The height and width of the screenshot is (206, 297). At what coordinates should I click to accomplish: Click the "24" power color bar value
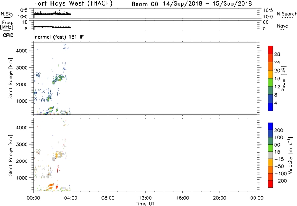click(x=277, y=62)
